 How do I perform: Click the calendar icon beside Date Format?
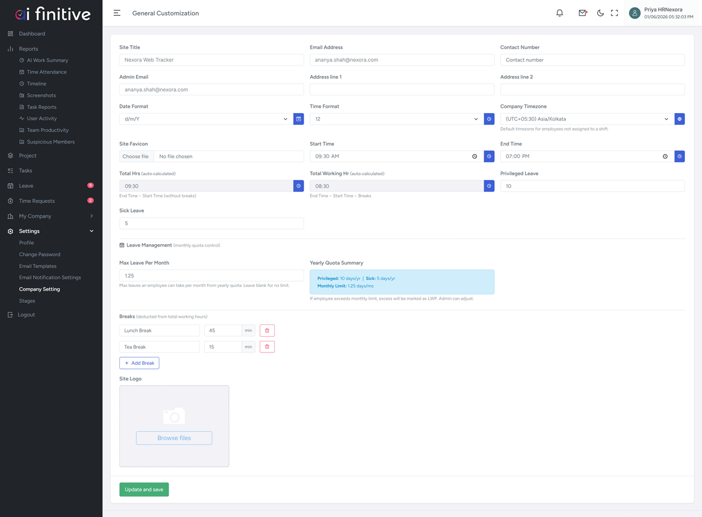pos(298,119)
